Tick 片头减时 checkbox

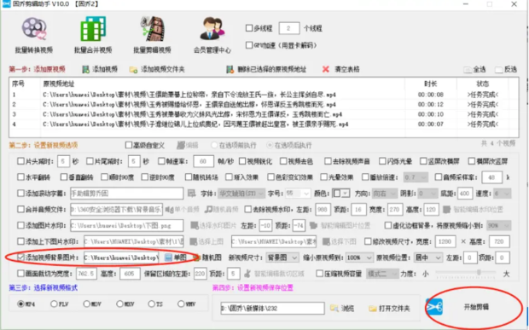[x=21, y=161]
